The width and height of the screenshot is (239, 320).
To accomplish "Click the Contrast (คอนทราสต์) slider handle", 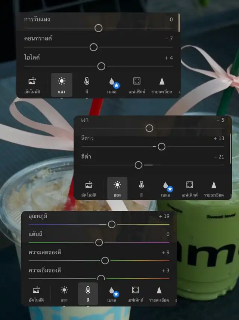I will (x=94, y=47).
